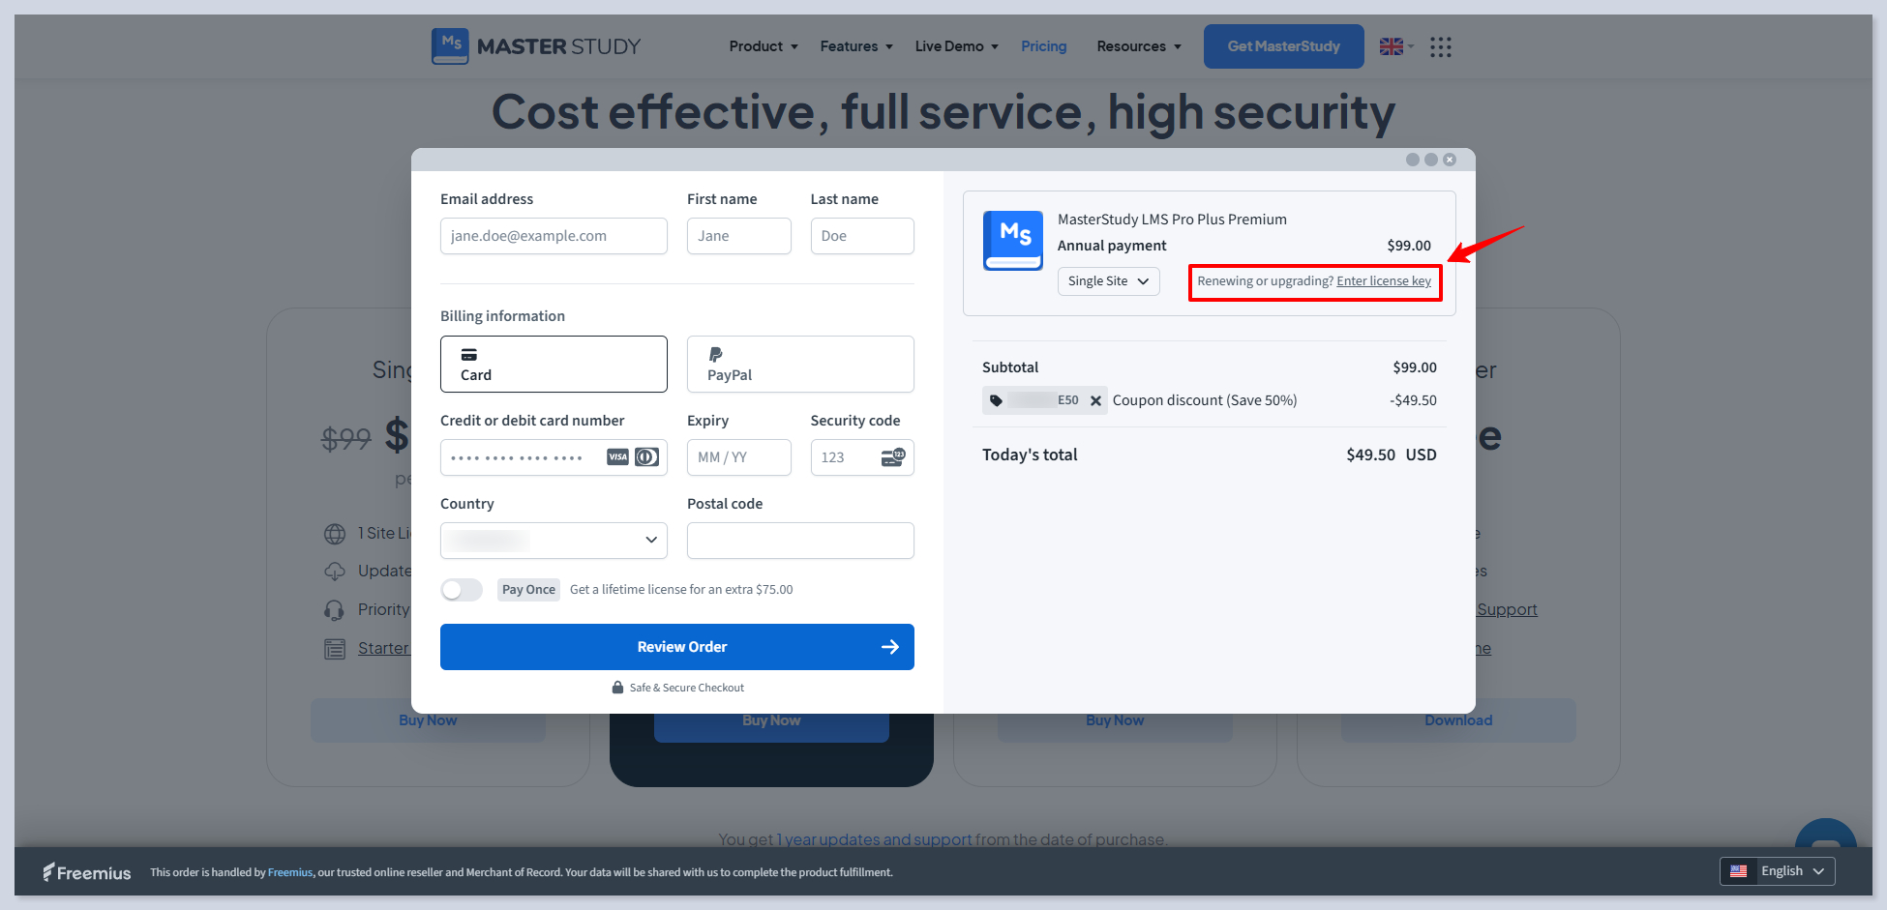Click the UK flag language icon

[1392, 46]
